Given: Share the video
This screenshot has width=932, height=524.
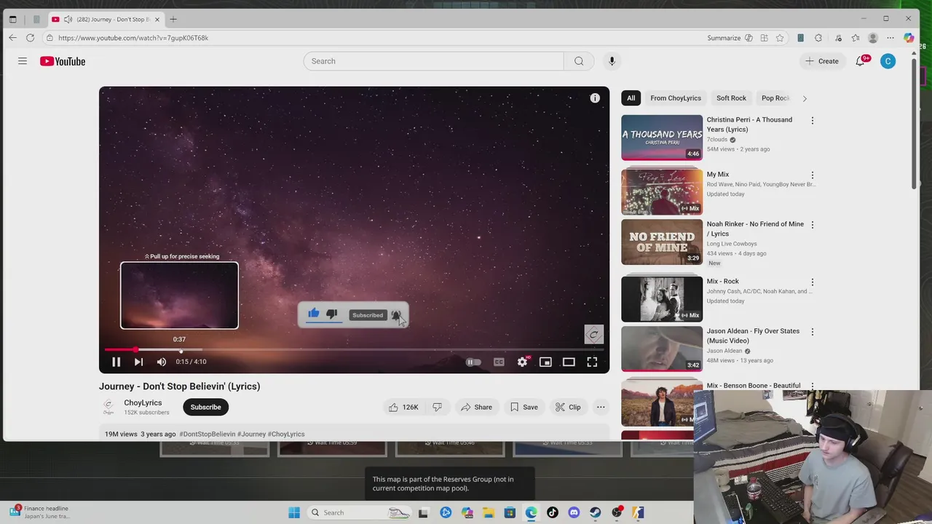Looking at the screenshot, I should (476, 407).
